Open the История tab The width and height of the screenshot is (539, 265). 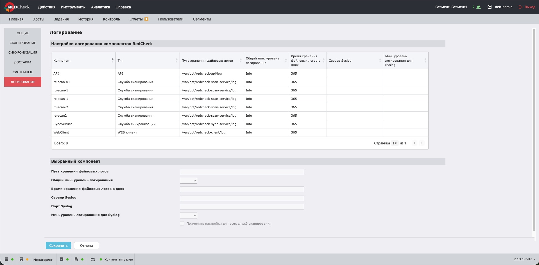pos(86,19)
